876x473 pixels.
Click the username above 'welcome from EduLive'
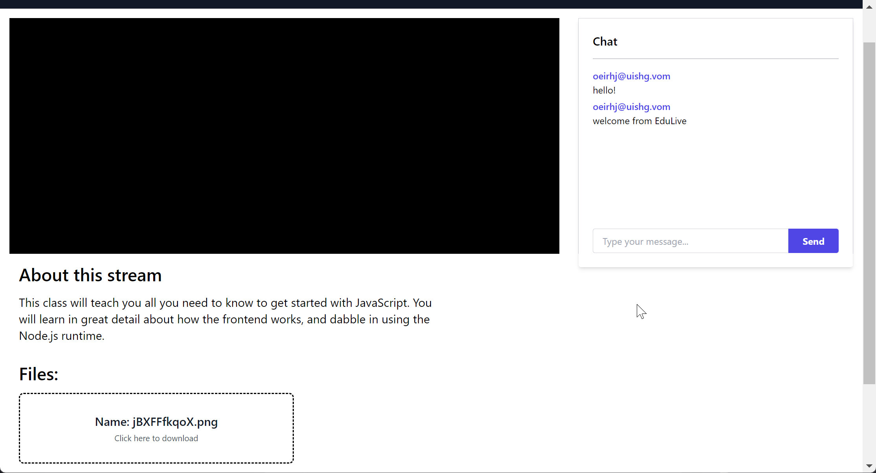(x=631, y=107)
